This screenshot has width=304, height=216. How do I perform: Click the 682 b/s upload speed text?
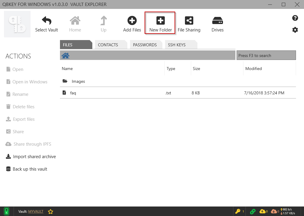pyautogui.click(x=287, y=209)
